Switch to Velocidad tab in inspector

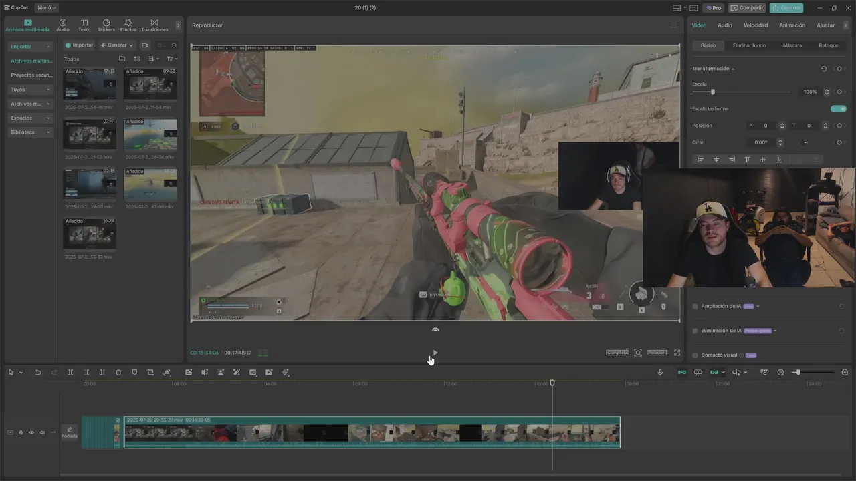(756, 25)
